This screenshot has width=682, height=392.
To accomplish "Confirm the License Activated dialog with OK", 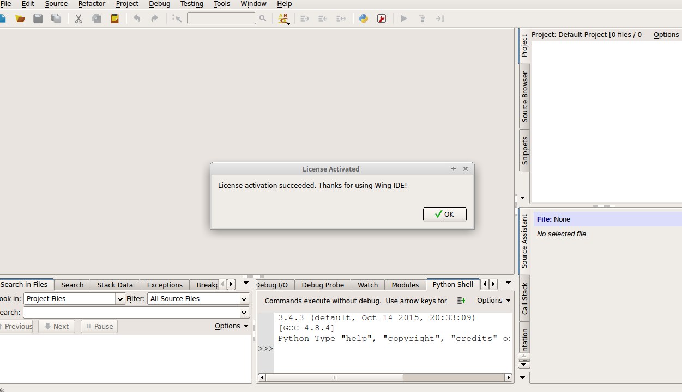I will pos(445,214).
